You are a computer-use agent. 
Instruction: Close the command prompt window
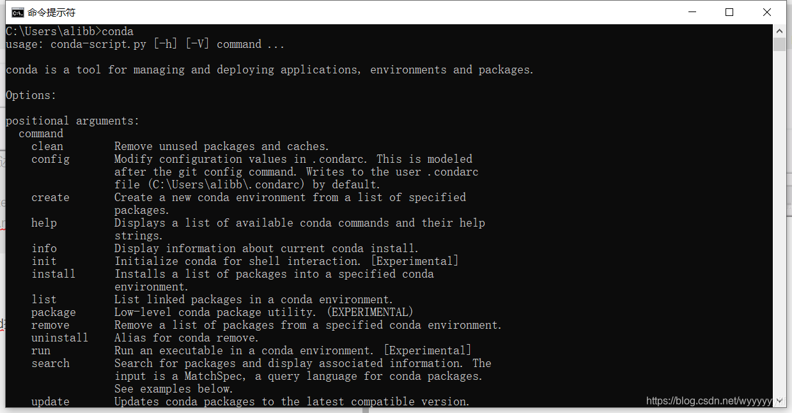(x=767, y=12)
